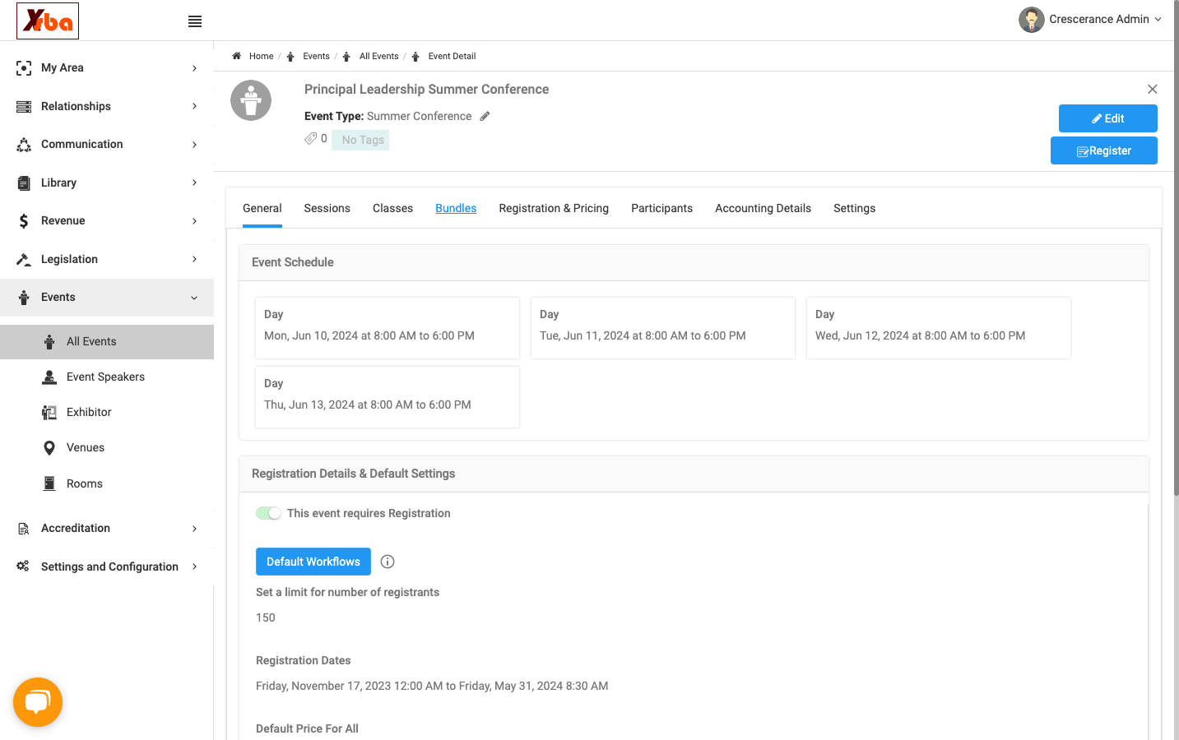Click the tag icon next to 0
The width and height of the screenshot is (1179, 740).
coord(310,138)
